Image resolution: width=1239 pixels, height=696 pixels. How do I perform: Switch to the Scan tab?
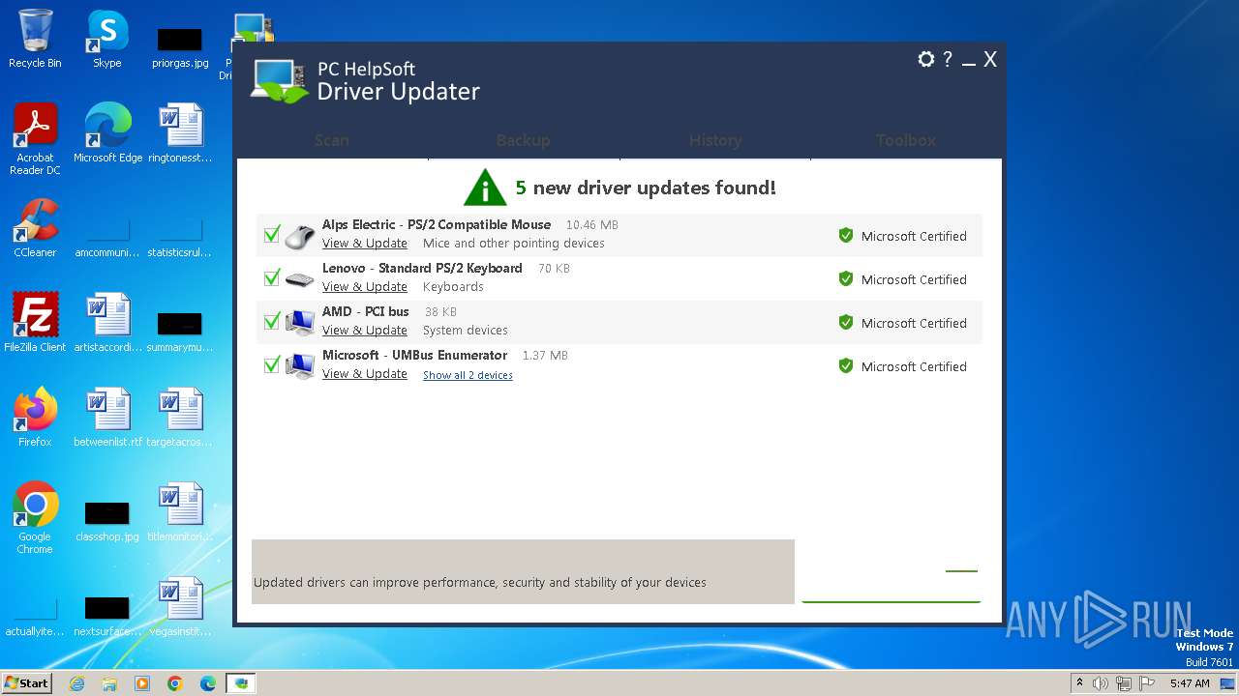[x=332, y=140]
